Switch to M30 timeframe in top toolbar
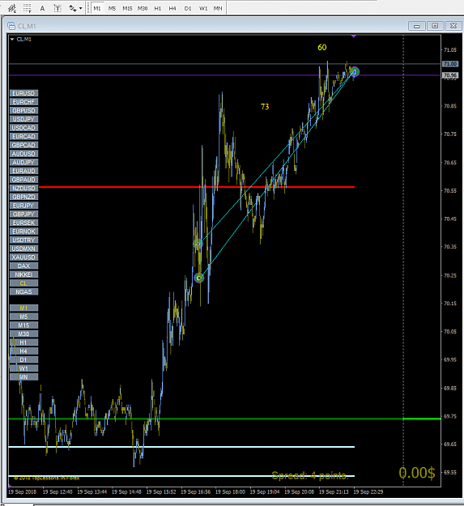The height and width of the screenshot is (506, 464). point(143,8)
